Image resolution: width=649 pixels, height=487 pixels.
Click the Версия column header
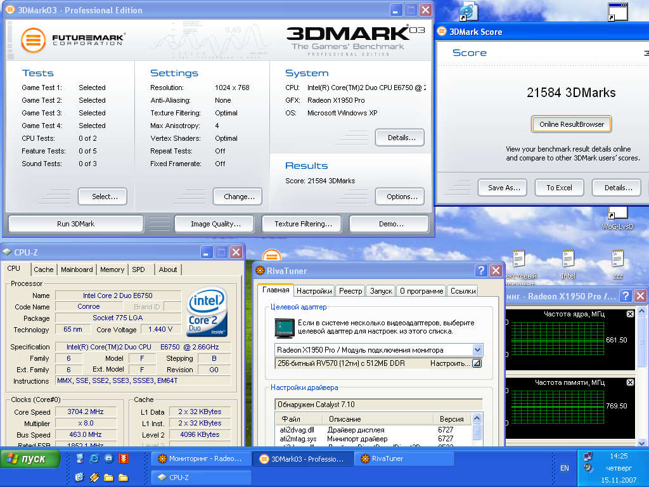click(452, 419)
